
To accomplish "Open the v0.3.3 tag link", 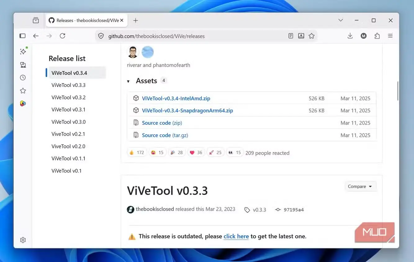I will [256, 210].
